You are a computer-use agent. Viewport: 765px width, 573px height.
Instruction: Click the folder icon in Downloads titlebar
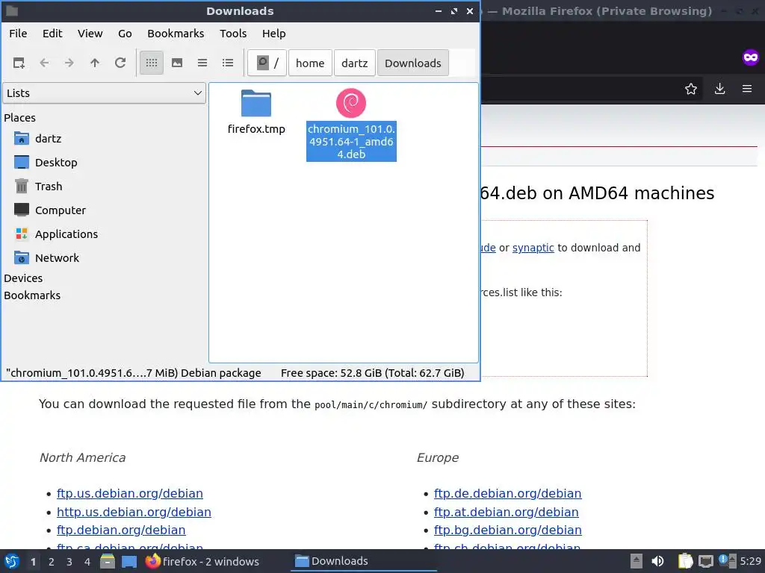(x=12, y=10)
